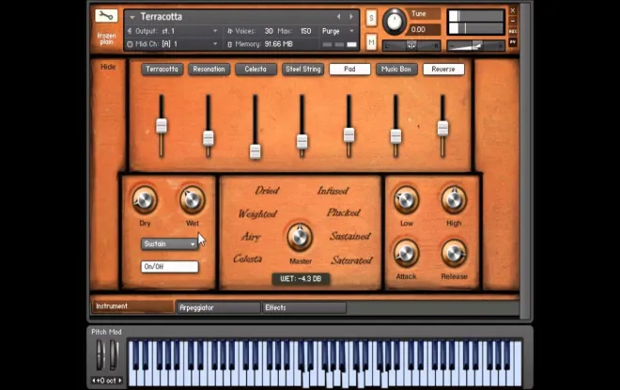Toggle the On/Off button
This screenshot has height=390, width=620.
(x=170, y=267)
